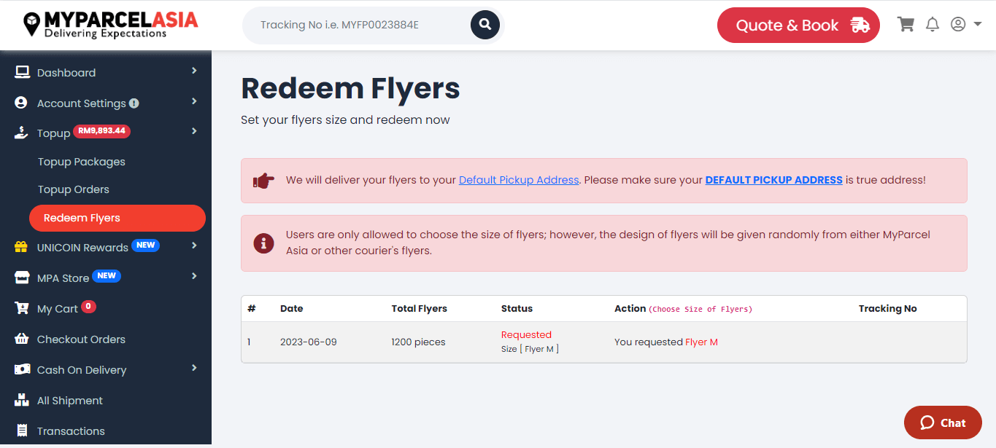Click the Checkout Orders basket icon

(x=22, y=339)
